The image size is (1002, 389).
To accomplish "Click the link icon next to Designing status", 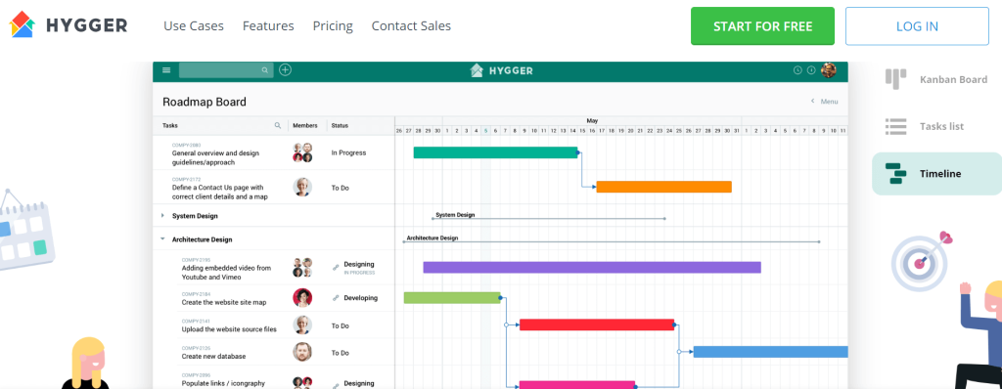I will (x=336, y=268).
